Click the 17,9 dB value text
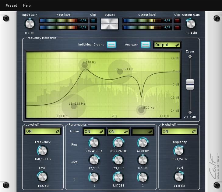The image size is (222, 192). (94, 168)
